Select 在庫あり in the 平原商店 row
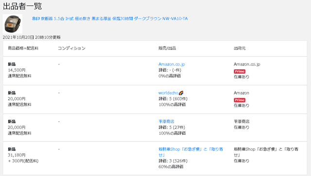Viewport: 311px width, 176px height. [x=242, y=128]
